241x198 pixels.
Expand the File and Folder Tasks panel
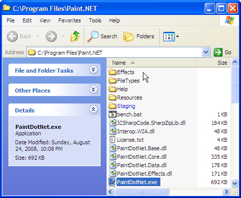pos(94,70)
